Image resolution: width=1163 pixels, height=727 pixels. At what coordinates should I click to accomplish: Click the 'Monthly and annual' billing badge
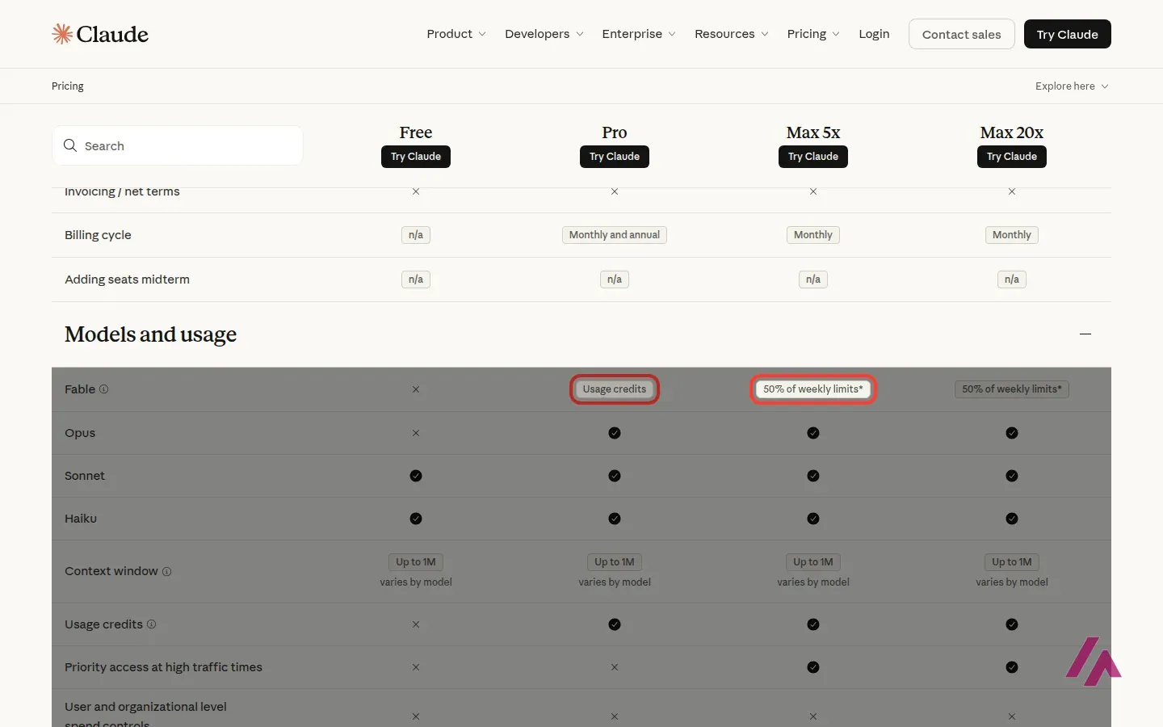[x=615, y=235]
